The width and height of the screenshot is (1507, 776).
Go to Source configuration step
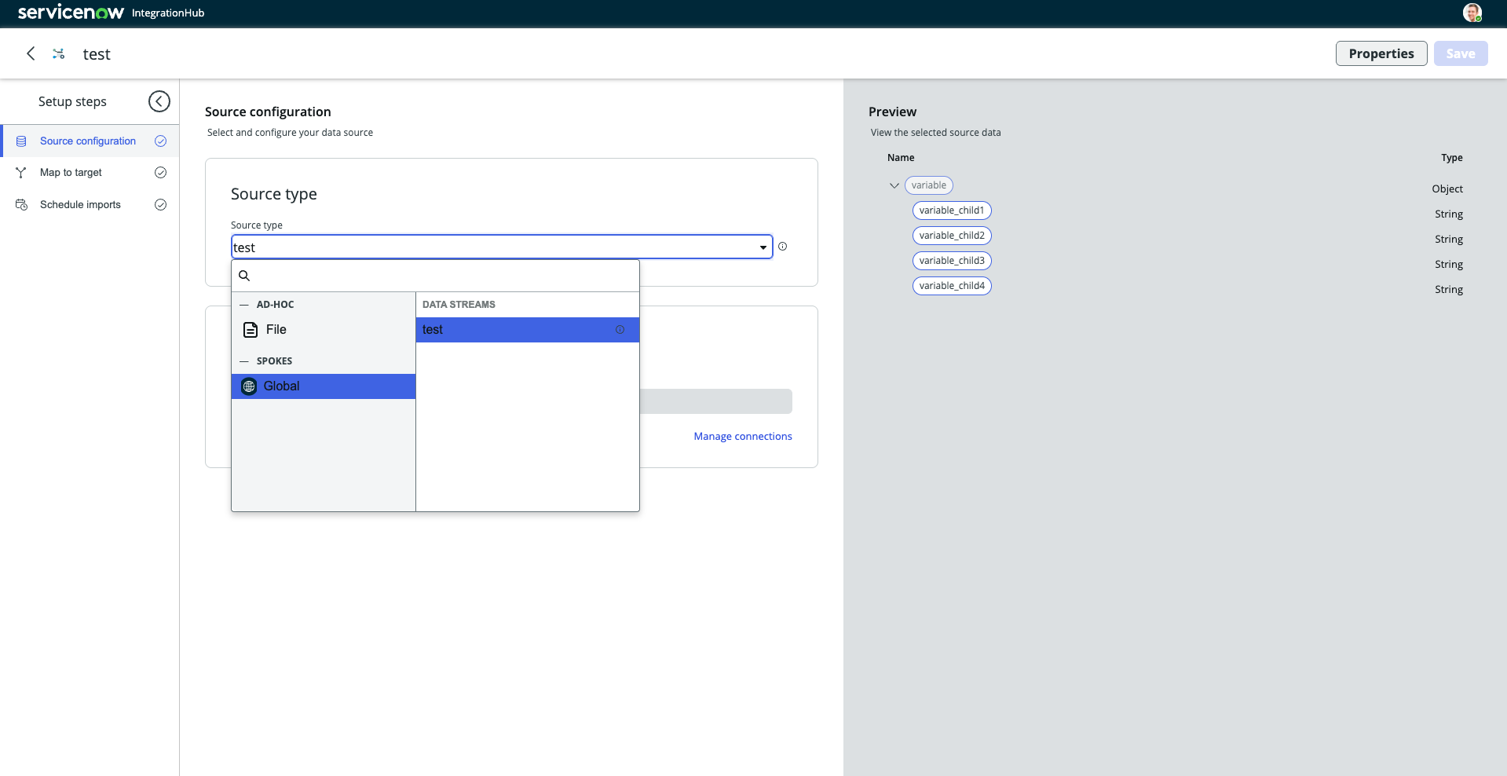90,141
